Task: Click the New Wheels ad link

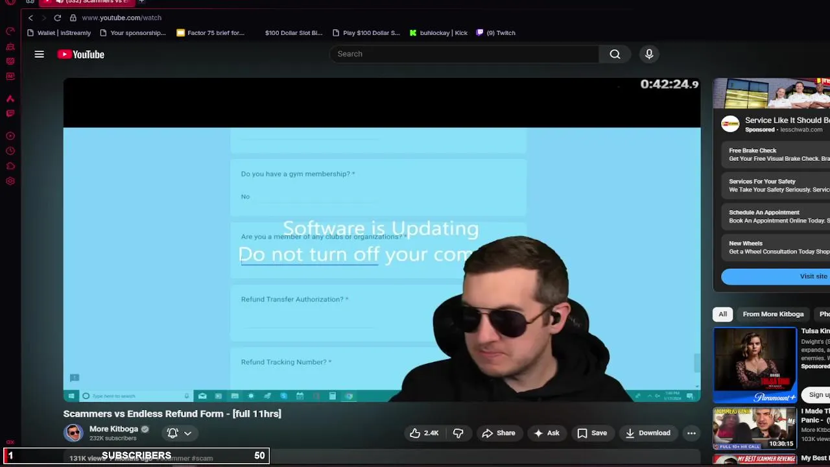Action: [x=777, y=247]
